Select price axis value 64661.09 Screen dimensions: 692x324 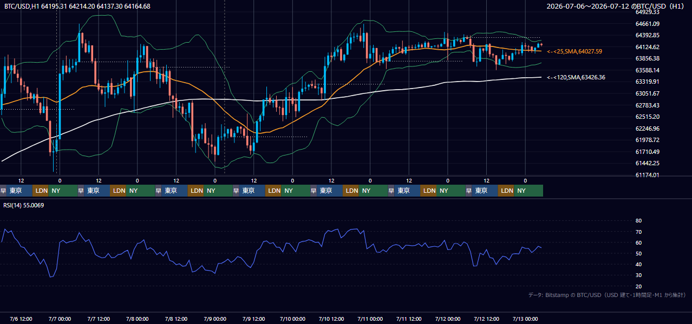click(x=648, y=24)
